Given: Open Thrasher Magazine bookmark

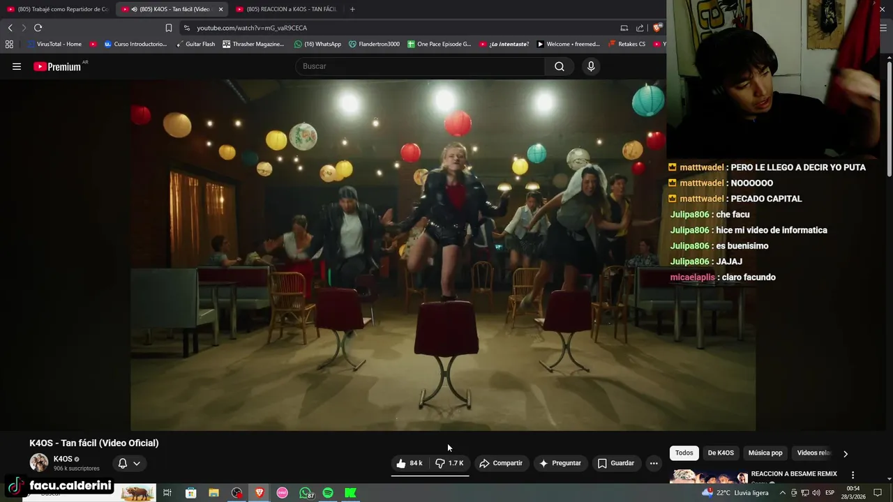Looking at the screenshot, I should [253, 44].
